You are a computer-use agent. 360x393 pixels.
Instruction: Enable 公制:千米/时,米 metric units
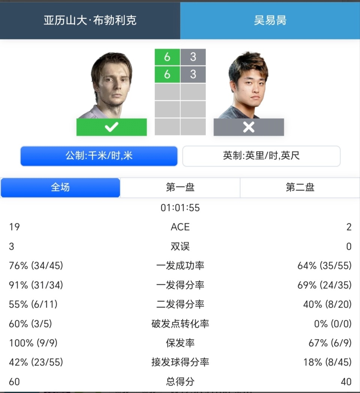coord(98,156)
